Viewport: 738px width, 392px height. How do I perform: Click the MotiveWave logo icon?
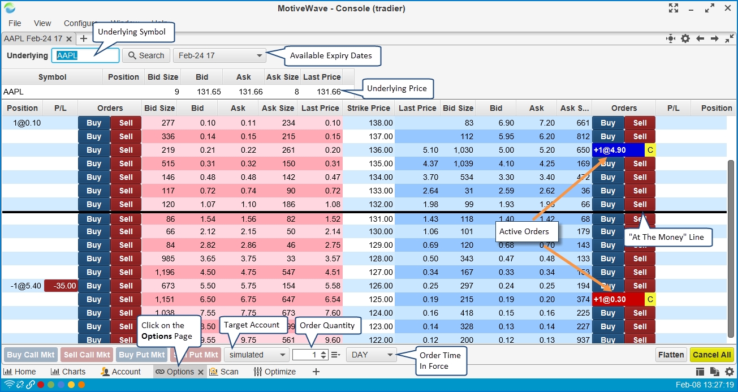tap(10, 8)
